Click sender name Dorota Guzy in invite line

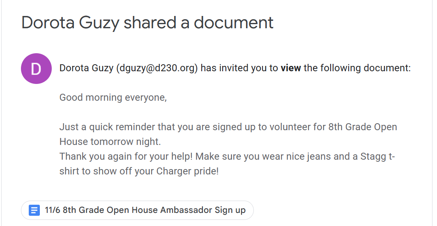pyautogui.click(x=86, y=68)
